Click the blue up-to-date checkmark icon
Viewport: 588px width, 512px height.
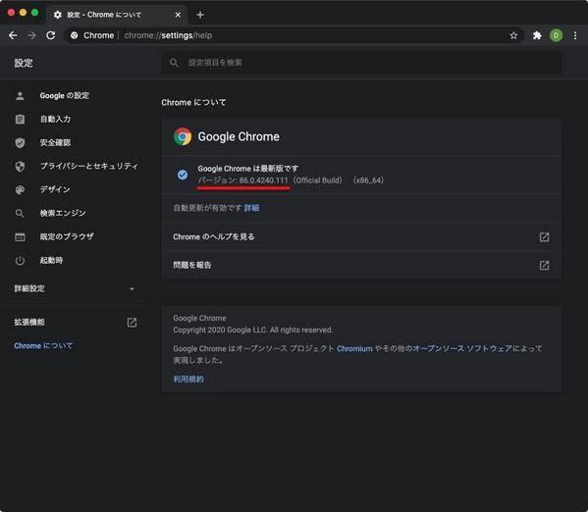tap(183, 175)
